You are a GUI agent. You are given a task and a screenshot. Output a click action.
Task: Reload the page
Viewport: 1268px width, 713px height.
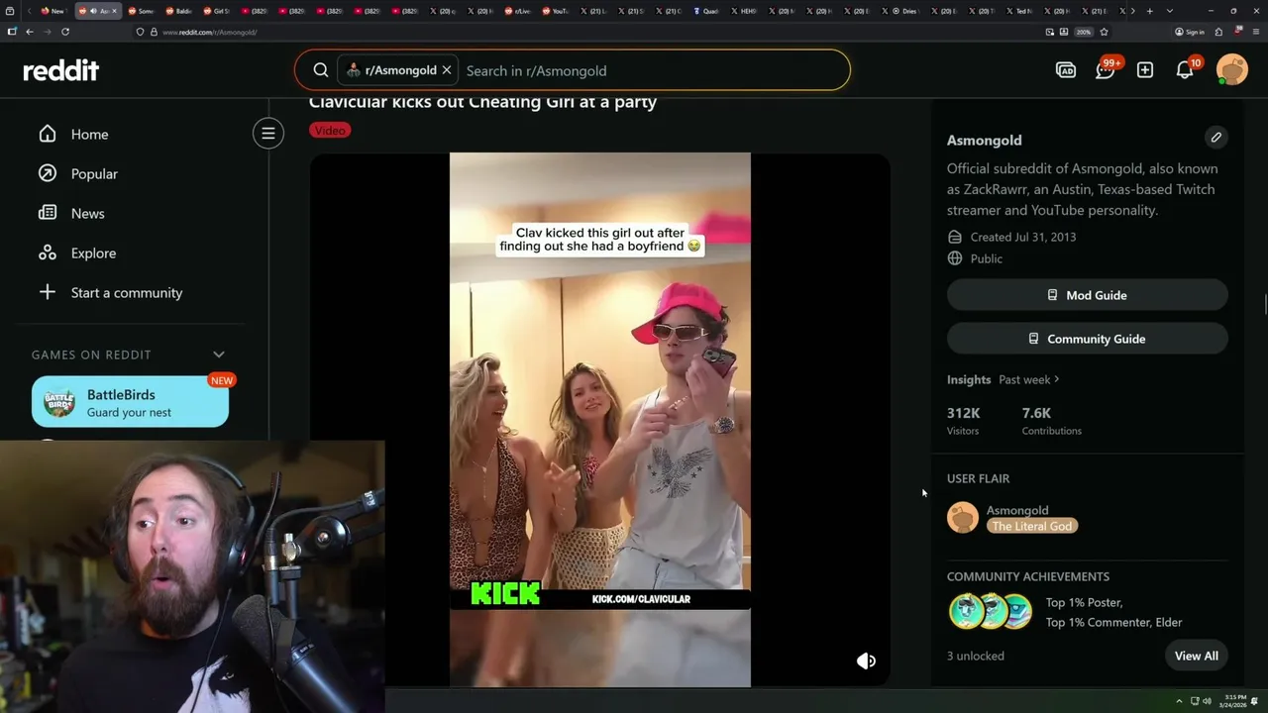coord(65,32)
